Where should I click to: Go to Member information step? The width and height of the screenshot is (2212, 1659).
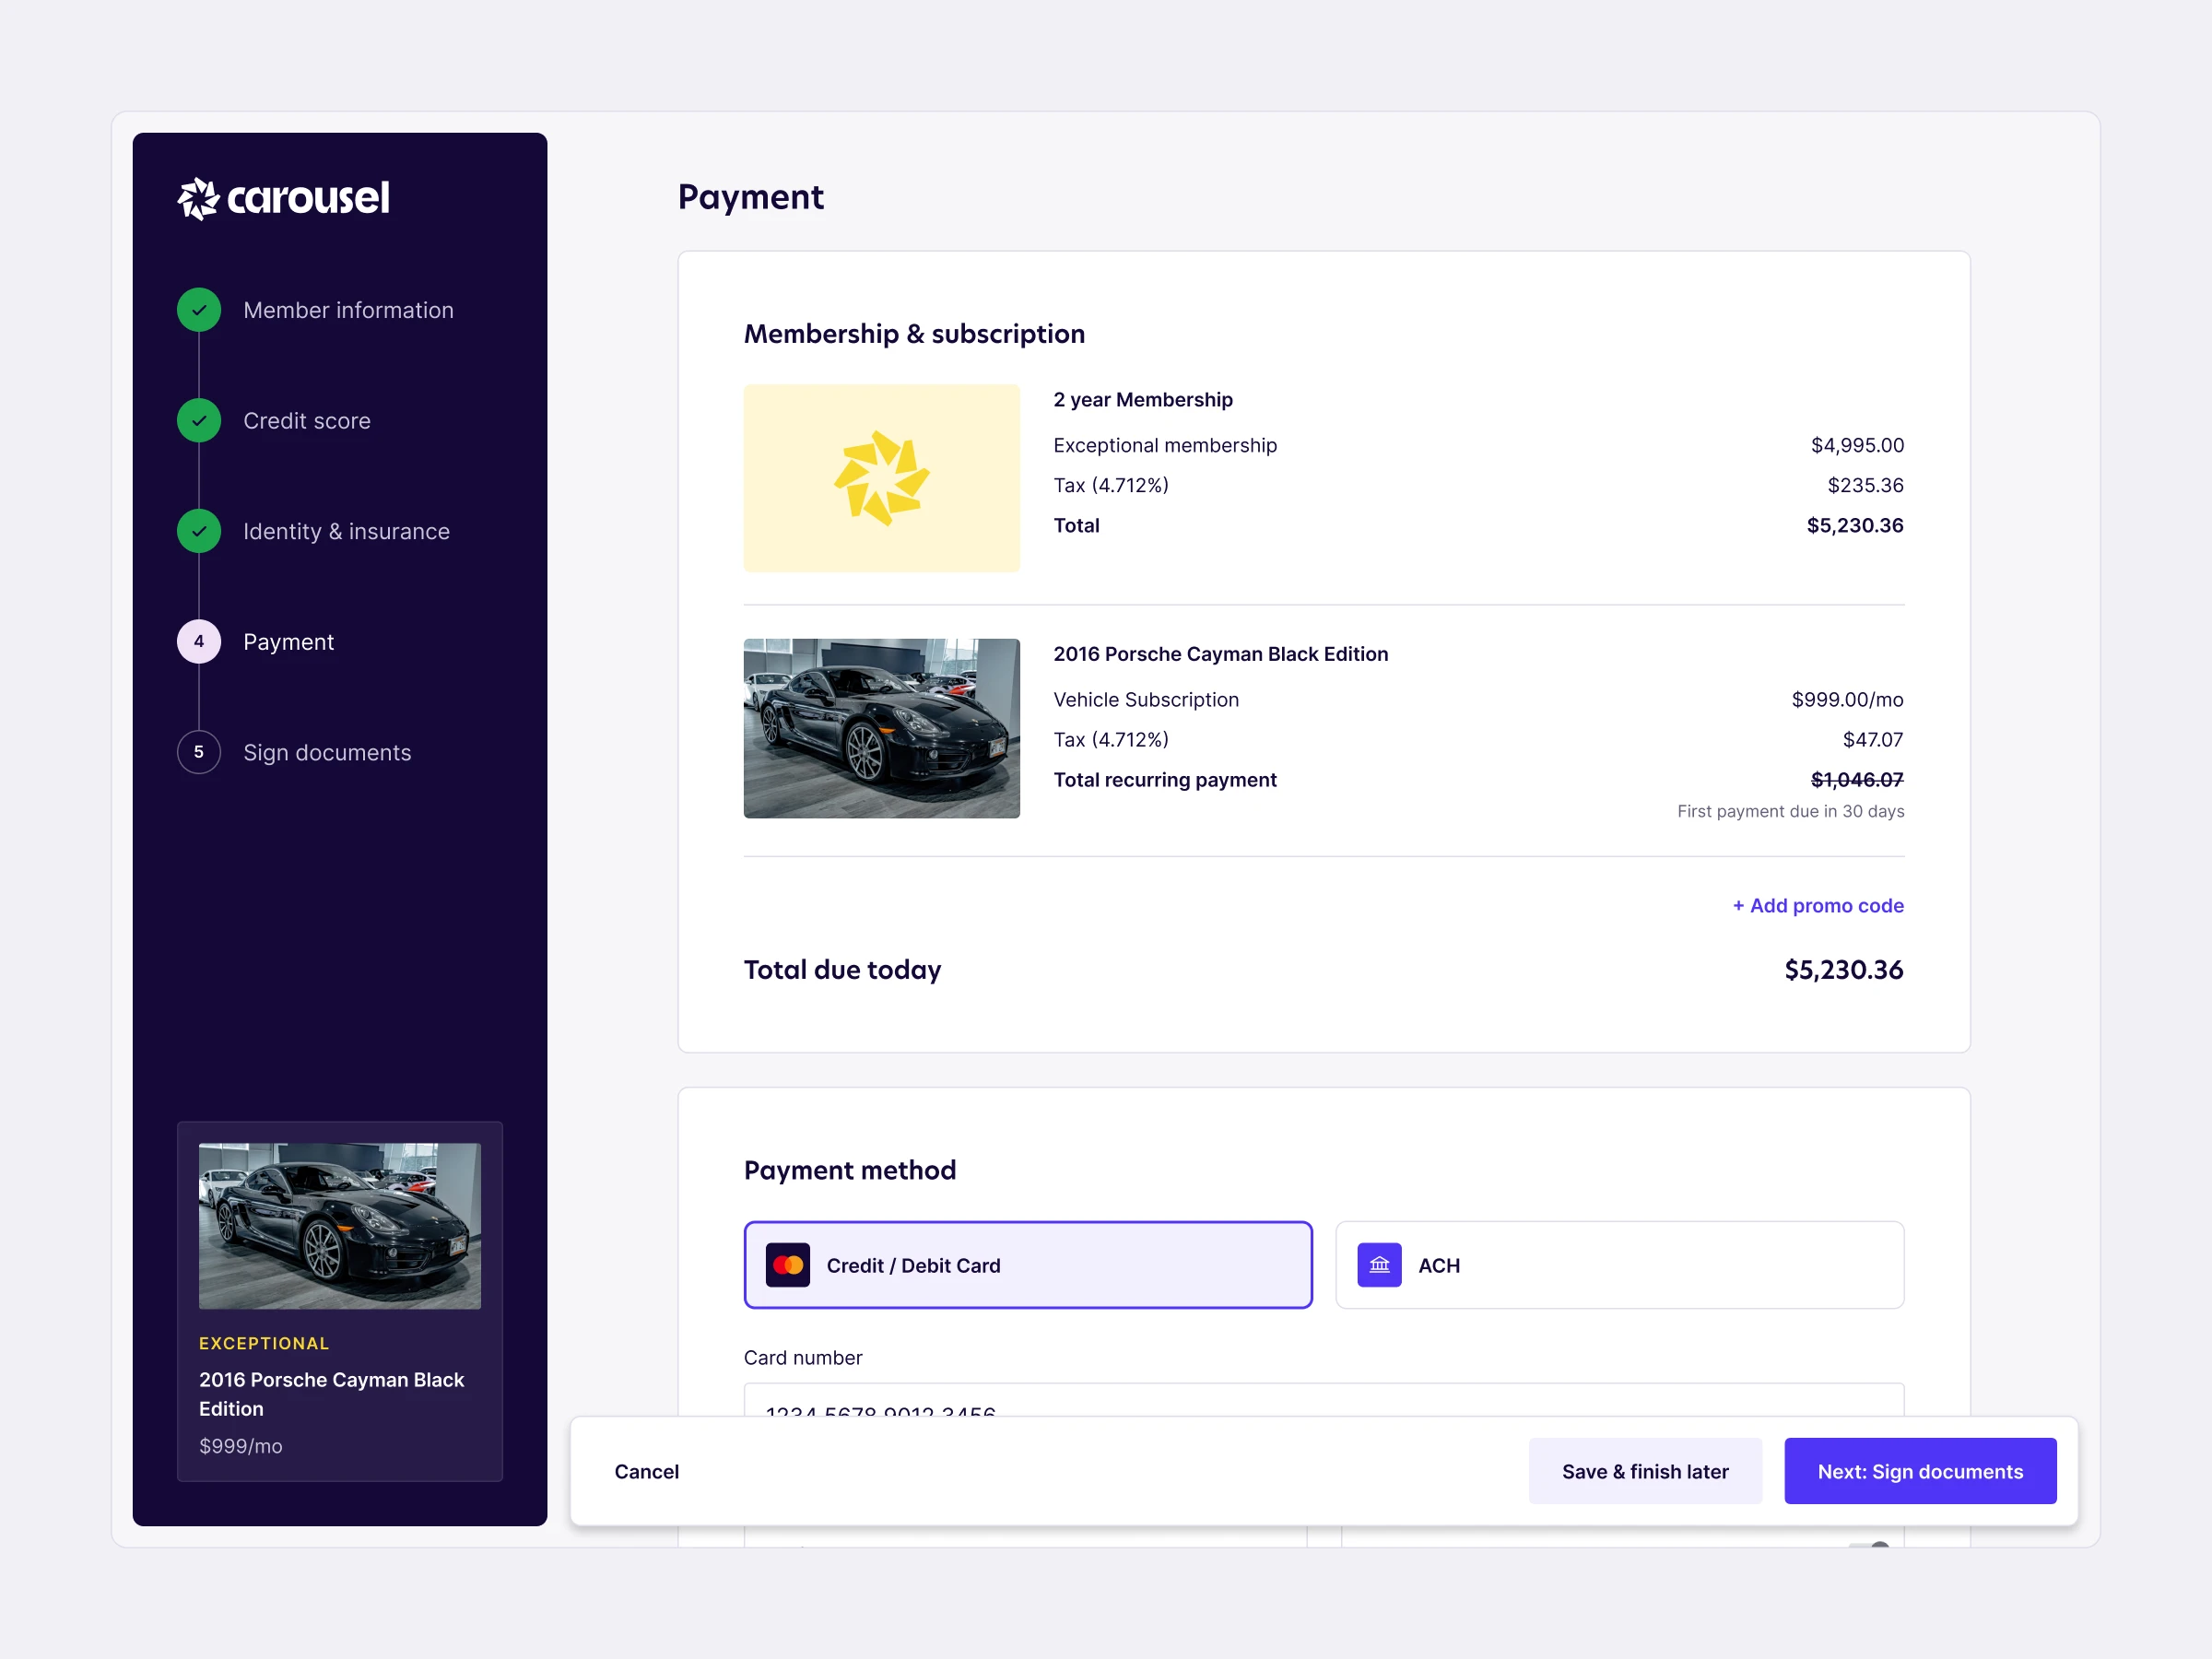pyautogui.click(x=348, y=310)
